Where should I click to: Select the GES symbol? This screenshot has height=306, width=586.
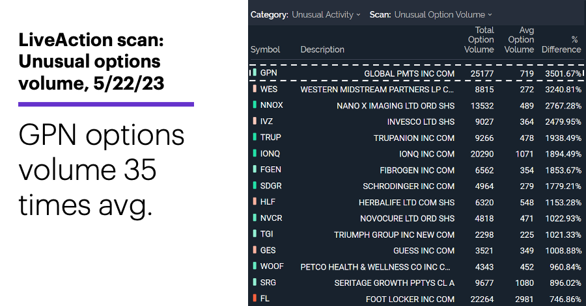[x=268, y=250]
